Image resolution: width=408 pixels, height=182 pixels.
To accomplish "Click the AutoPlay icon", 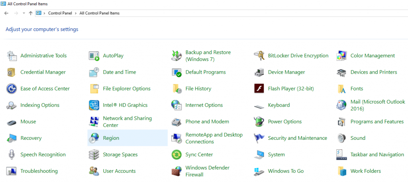I will tap(94, 56).
